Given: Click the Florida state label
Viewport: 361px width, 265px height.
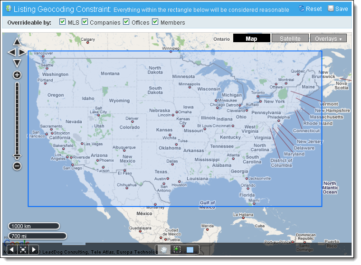Looking at the screenshot, I should coord(247,195).
